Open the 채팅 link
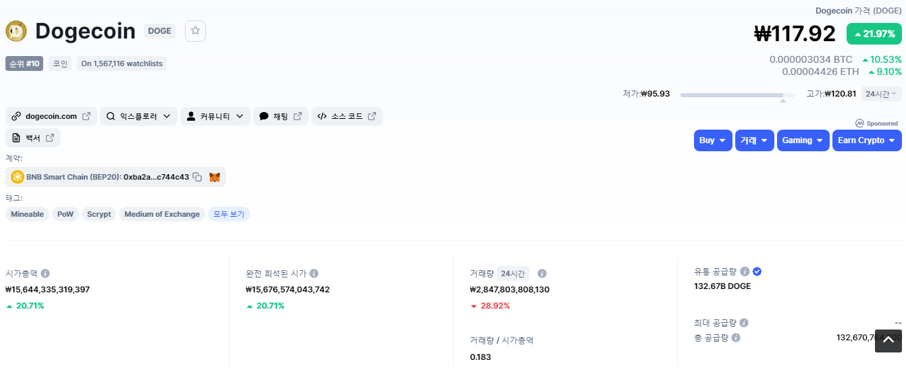This screenshot has width=906, height=368. coord(281,116)
